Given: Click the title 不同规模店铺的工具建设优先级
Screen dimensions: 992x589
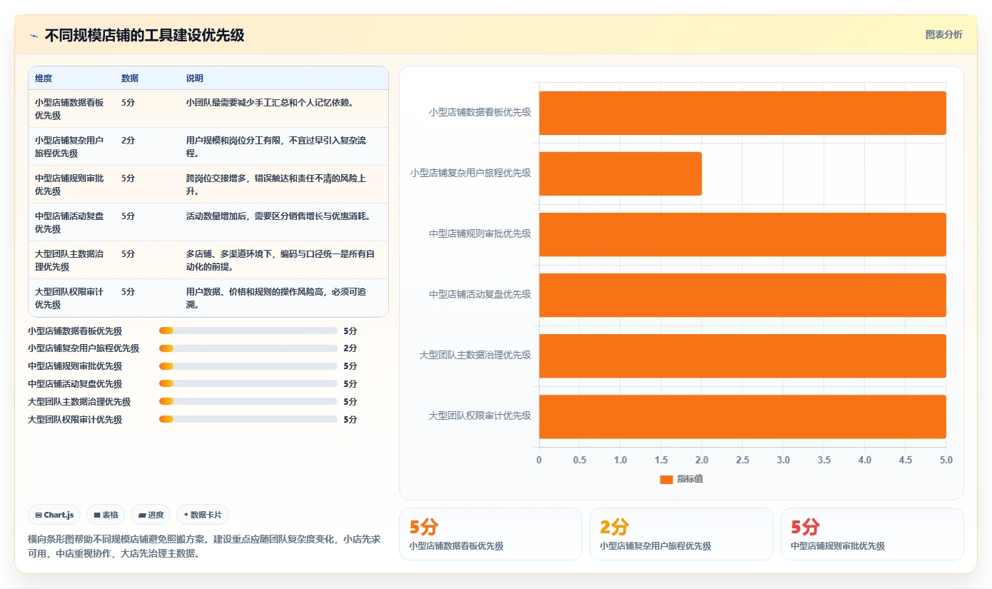Looking at the screenshot, I should (x=144, y=35).
